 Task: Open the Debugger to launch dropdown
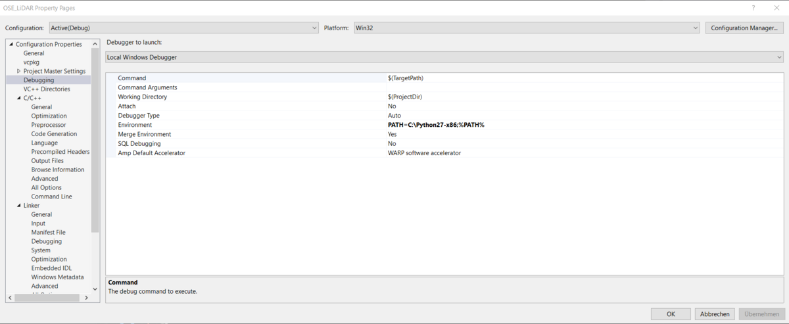[x=444, y=57]
